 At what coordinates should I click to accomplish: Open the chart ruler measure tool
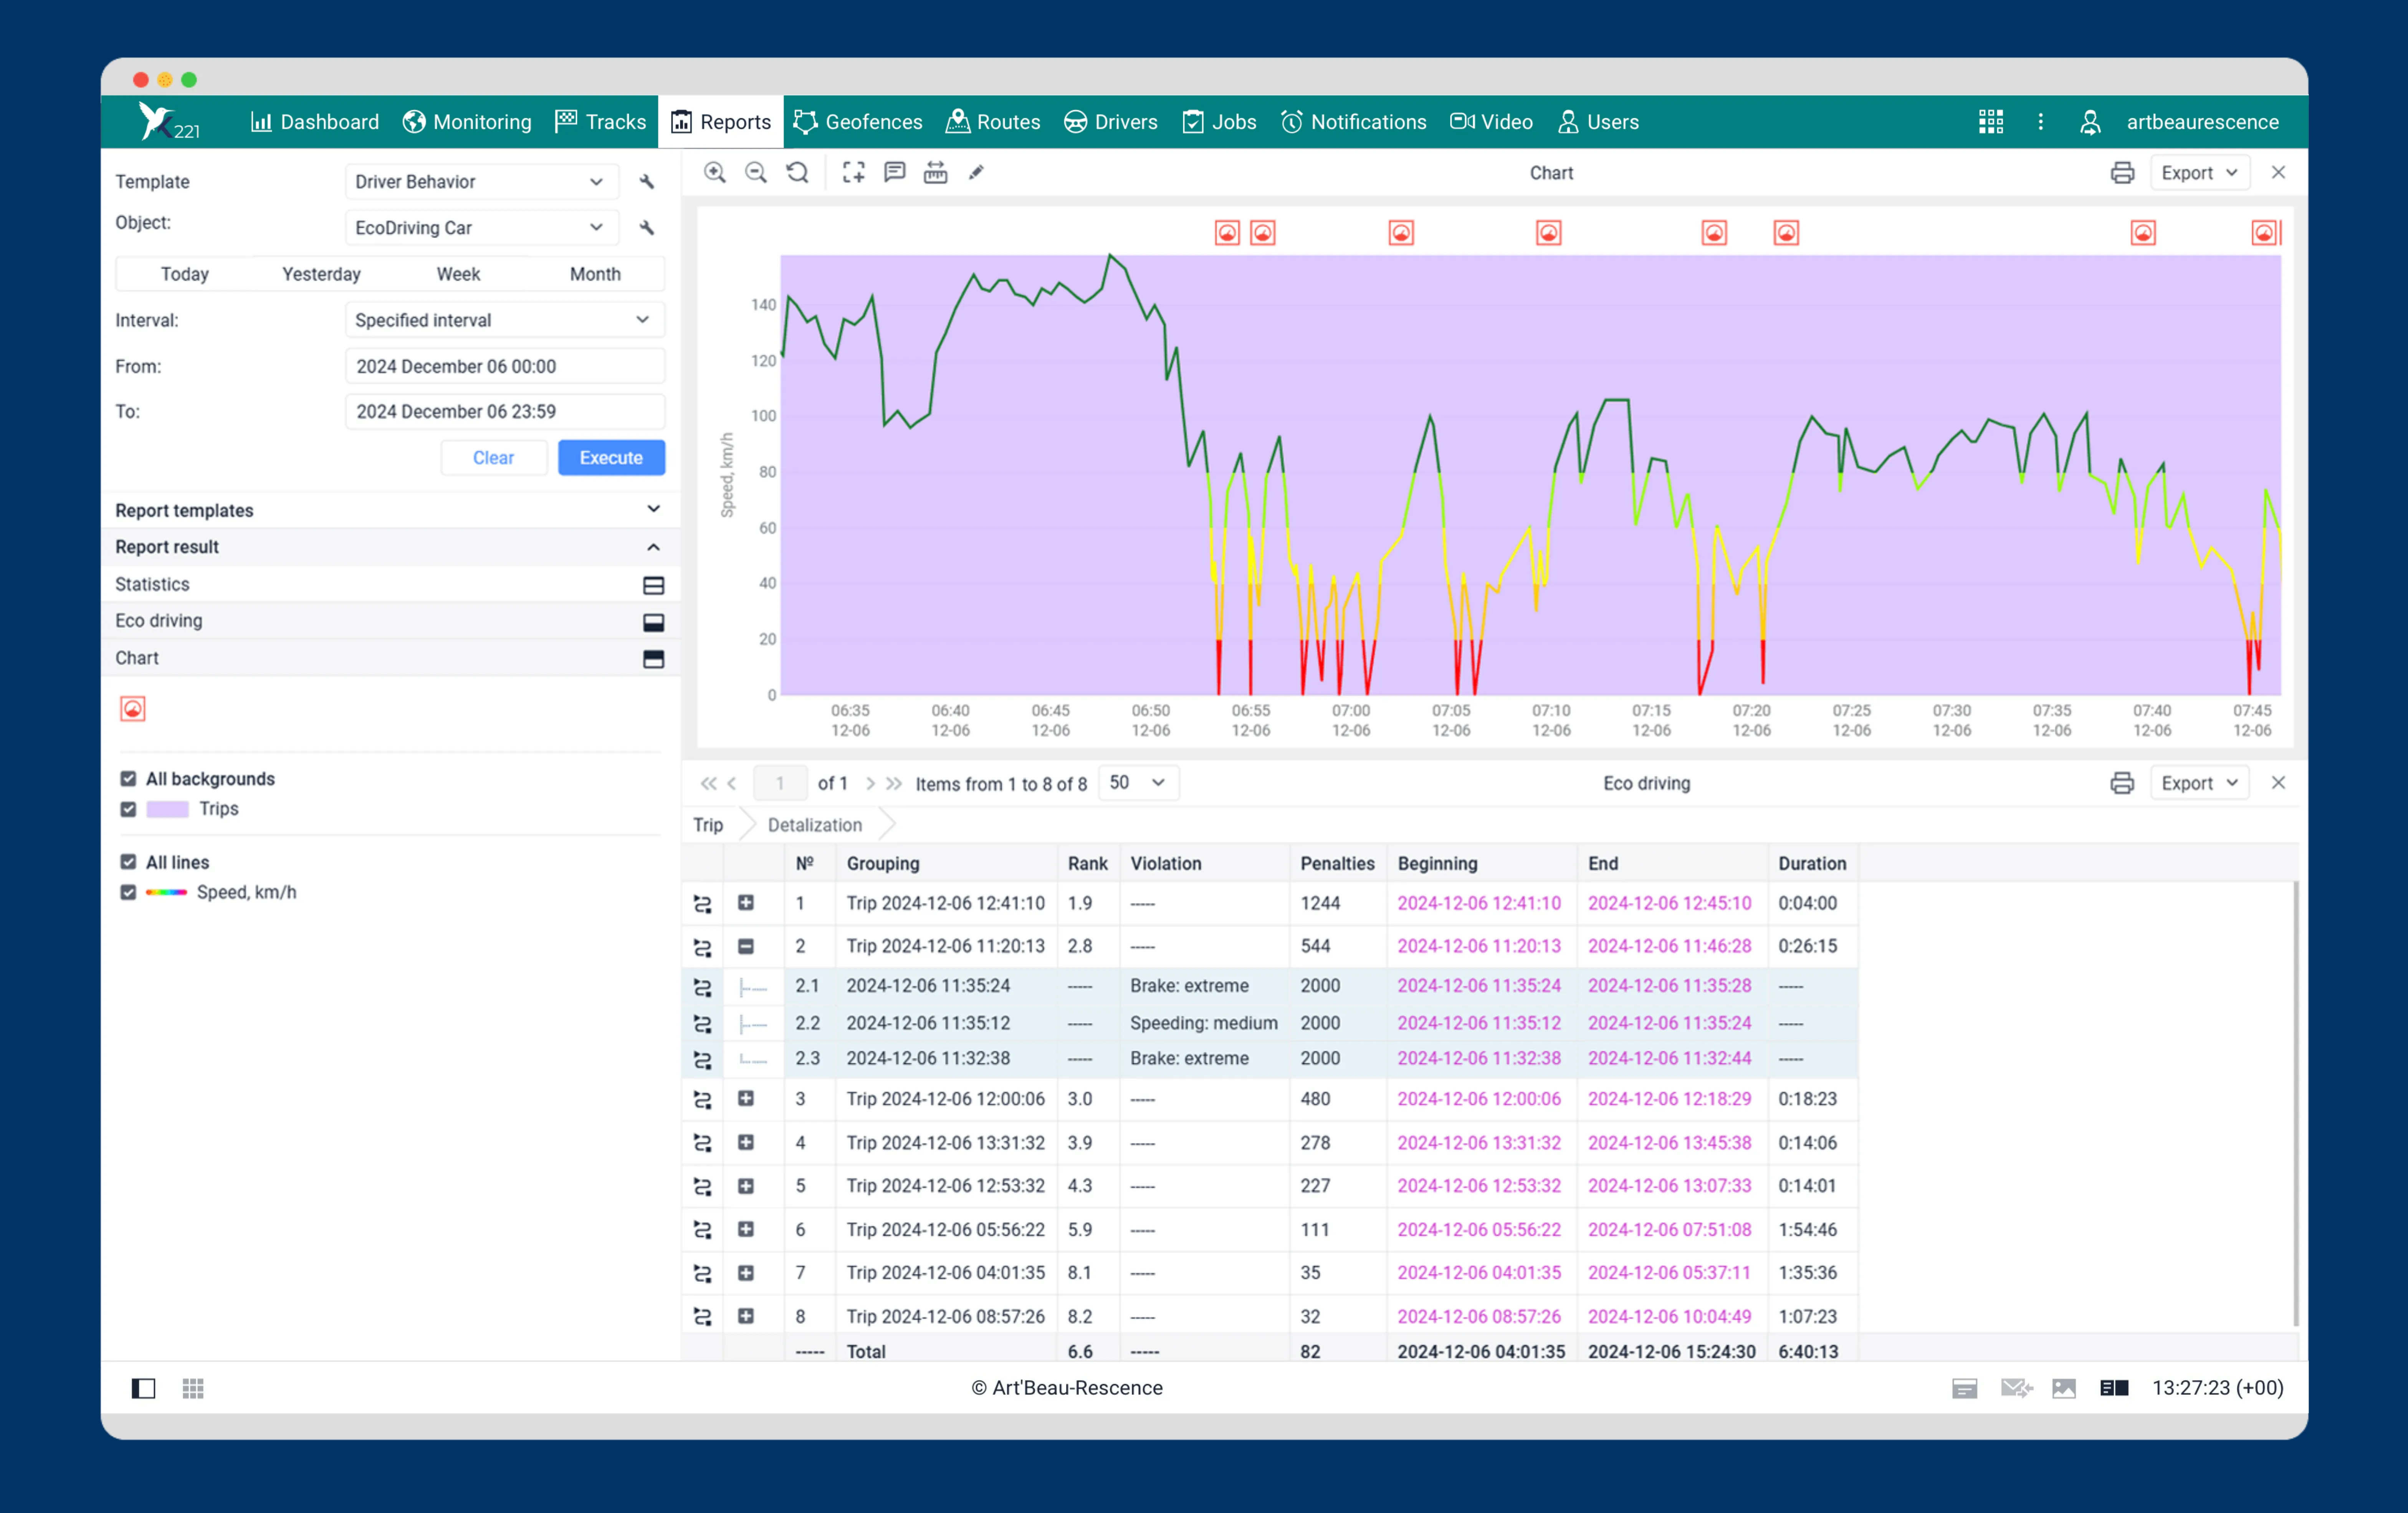click(935, 173)
